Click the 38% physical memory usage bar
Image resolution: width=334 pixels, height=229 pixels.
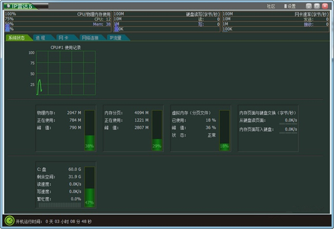90,130
